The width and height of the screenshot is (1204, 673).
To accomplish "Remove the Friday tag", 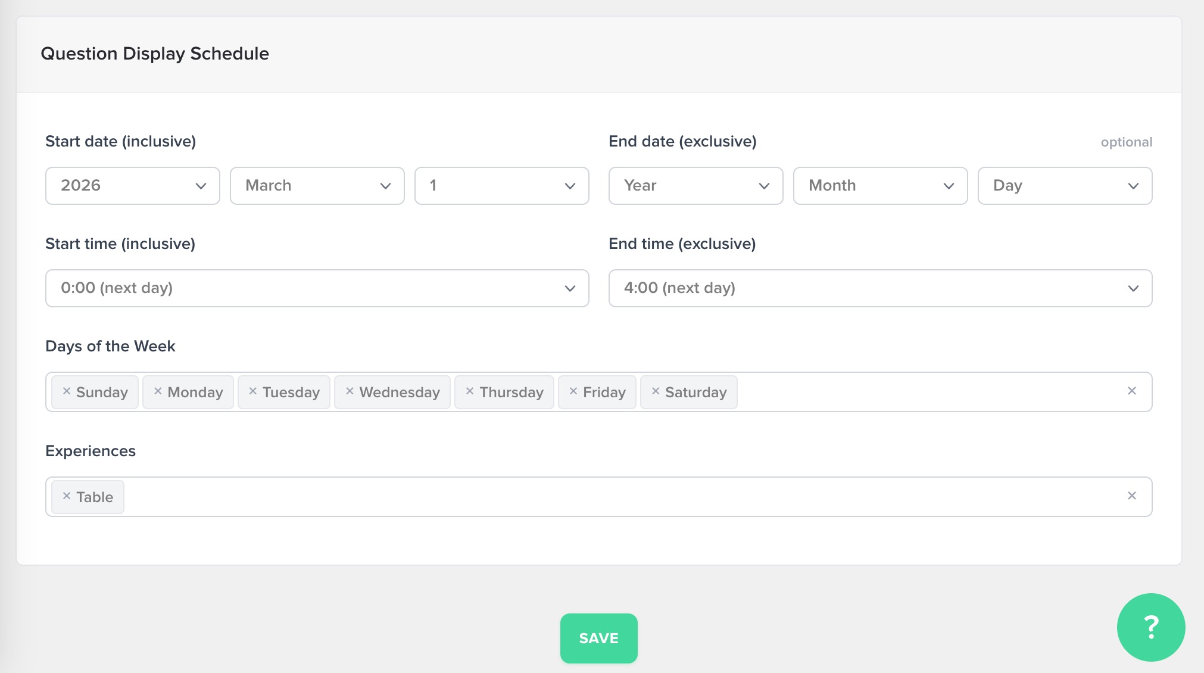I will click(x=573, y=391).
